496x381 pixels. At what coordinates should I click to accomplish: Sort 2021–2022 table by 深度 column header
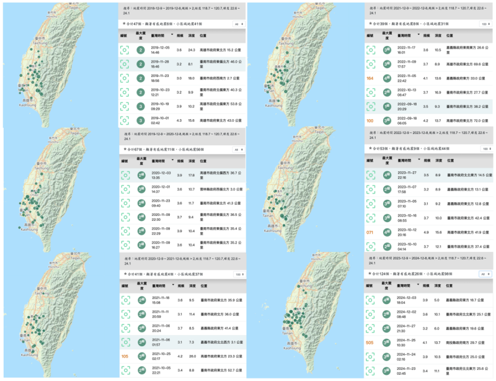click(438, 36)
